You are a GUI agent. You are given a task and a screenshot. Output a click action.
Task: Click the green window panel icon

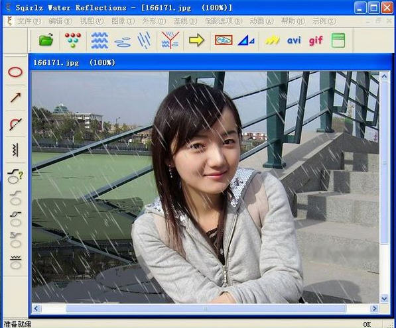[x=338, y=40]
